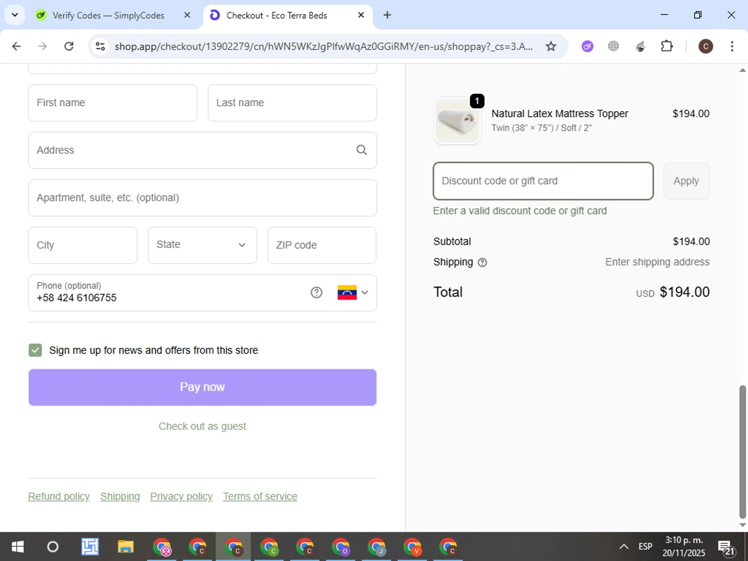Screen dimensions: 748x561
Task: Focus the ZIP code field
Action: pyautogui.click(x=322, y=245)
